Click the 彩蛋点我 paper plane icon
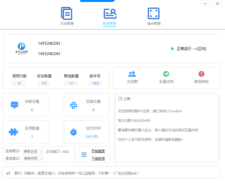225x183 pixels. point(166,74)
